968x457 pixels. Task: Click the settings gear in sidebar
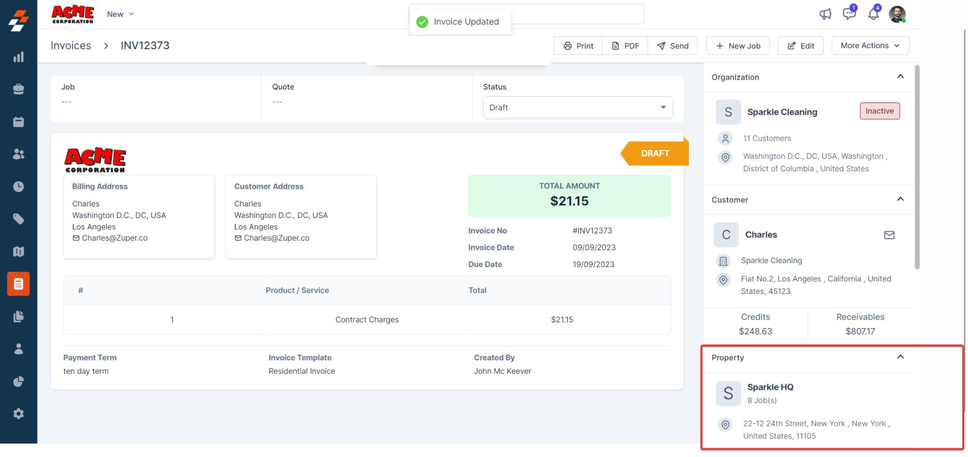click(19, 414)
